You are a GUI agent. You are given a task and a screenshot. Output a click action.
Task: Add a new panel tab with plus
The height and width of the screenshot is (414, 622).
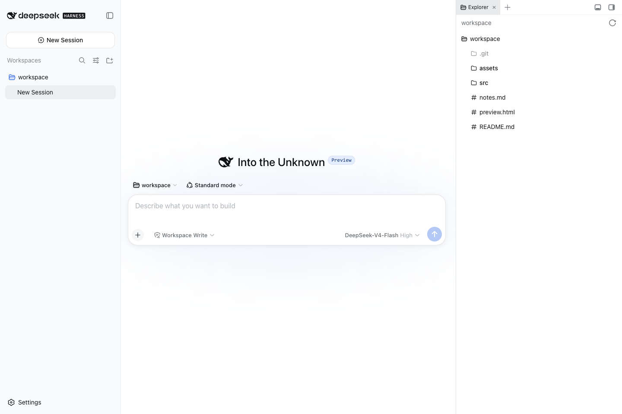coord(508,7)
